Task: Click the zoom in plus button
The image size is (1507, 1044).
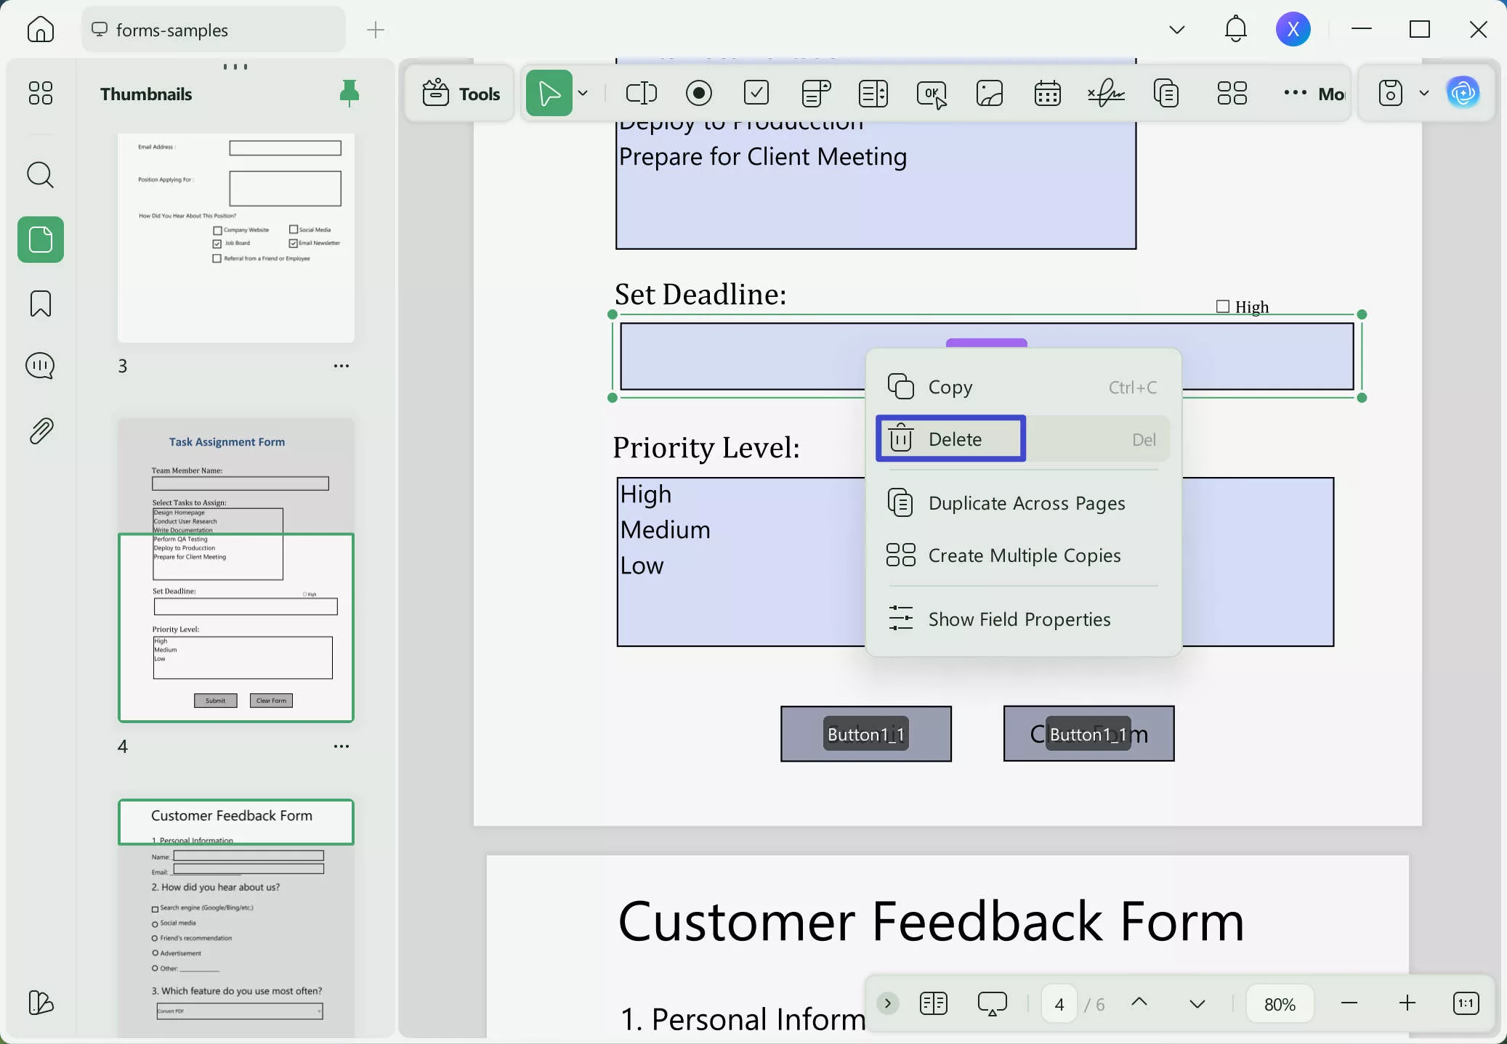Action: coord(1407,1003)
